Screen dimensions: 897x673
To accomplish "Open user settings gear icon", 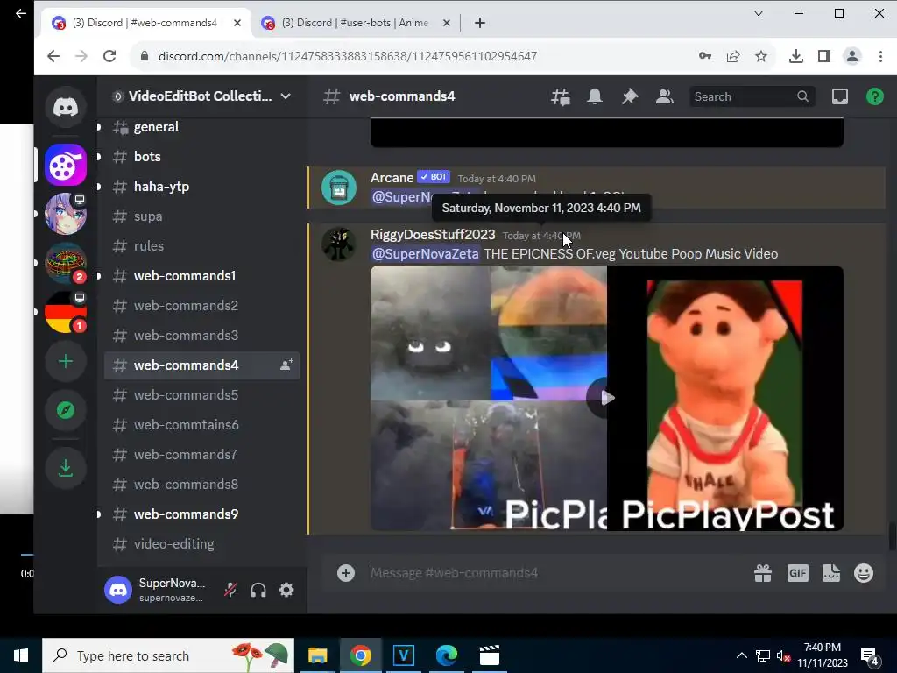I will pyautogui.click(x=286, y=590).
